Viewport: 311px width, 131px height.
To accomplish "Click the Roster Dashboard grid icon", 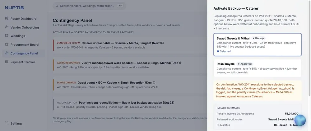I will (x=7, y=18).
